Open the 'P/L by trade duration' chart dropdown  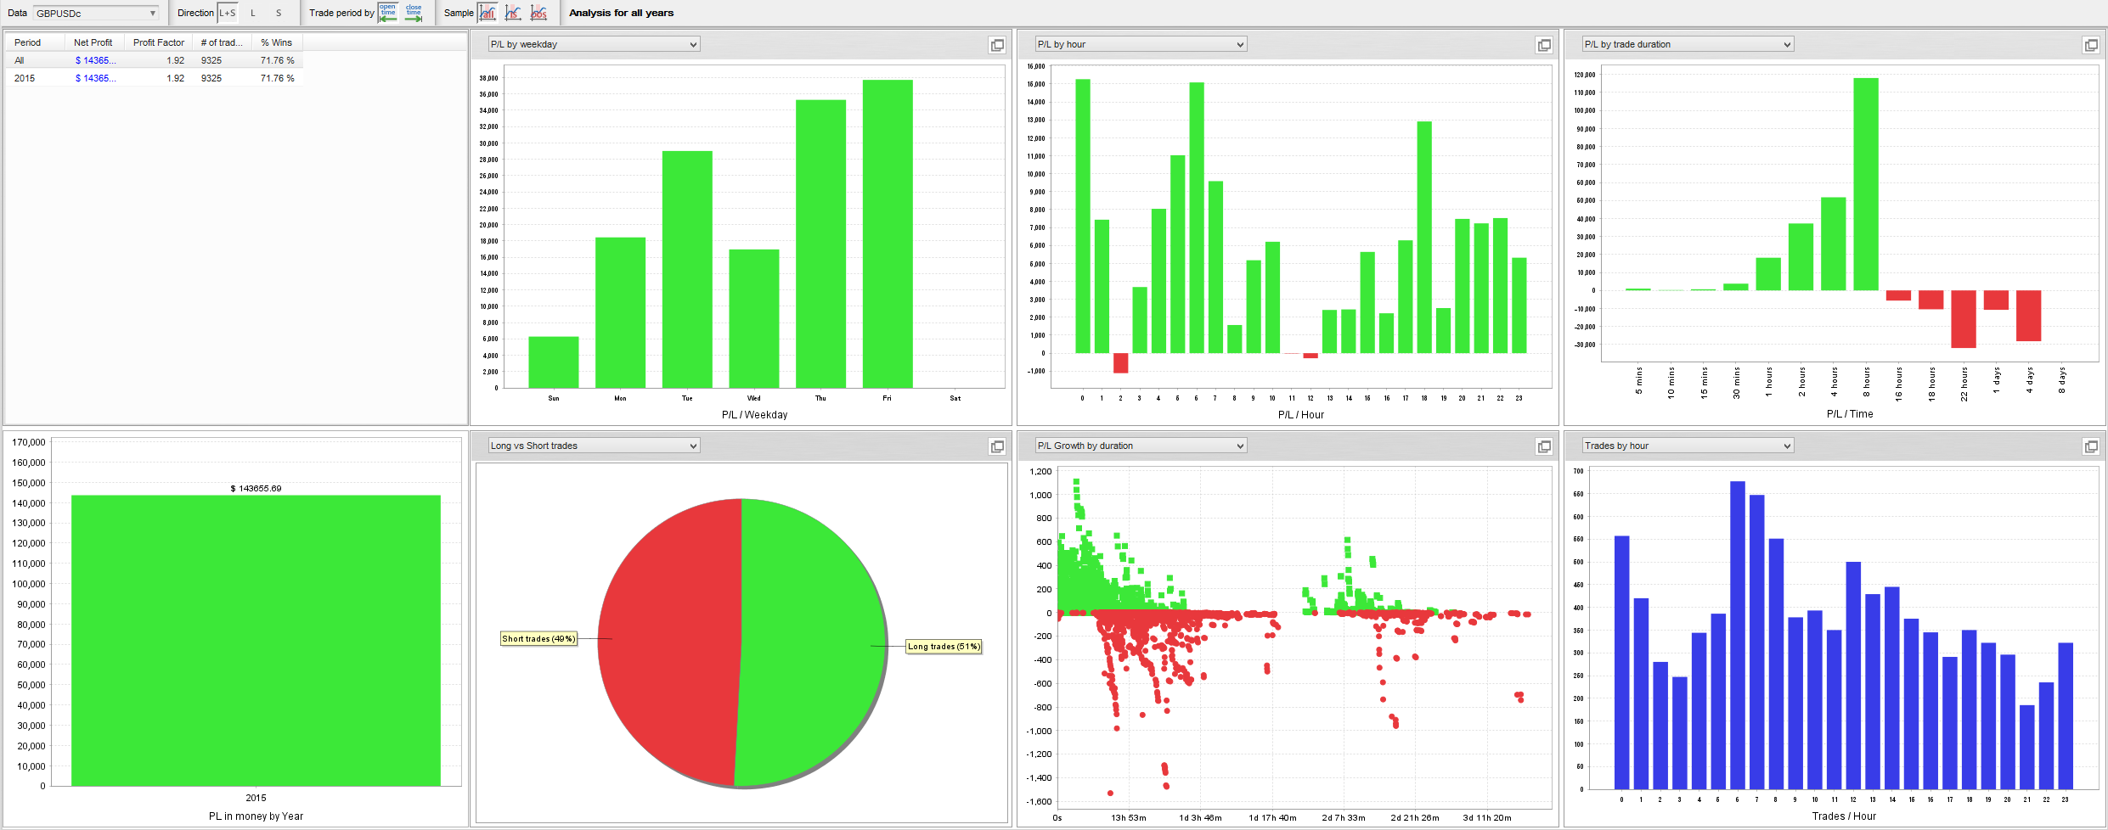pos(1688,44)
